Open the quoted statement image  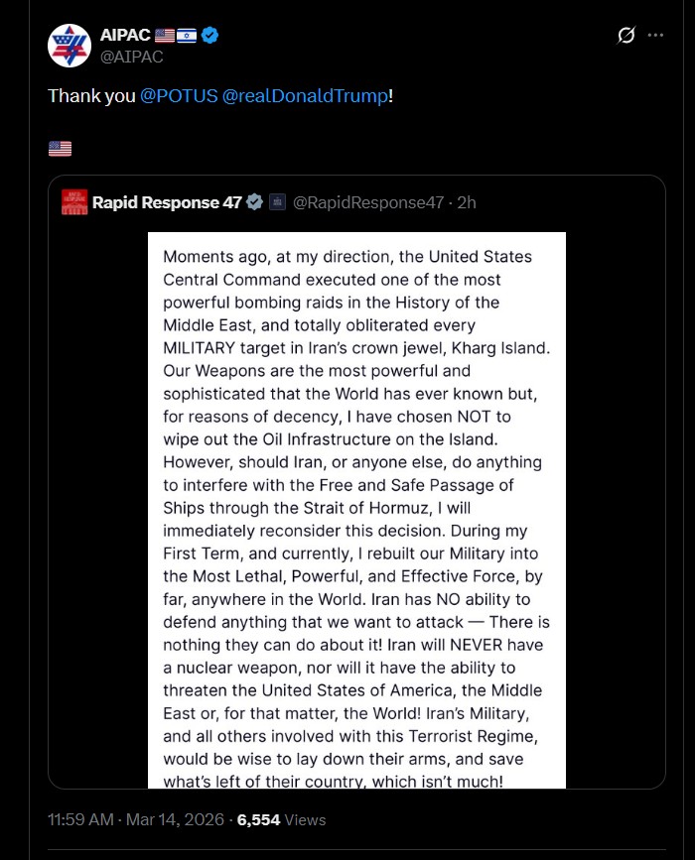[356, 510]
